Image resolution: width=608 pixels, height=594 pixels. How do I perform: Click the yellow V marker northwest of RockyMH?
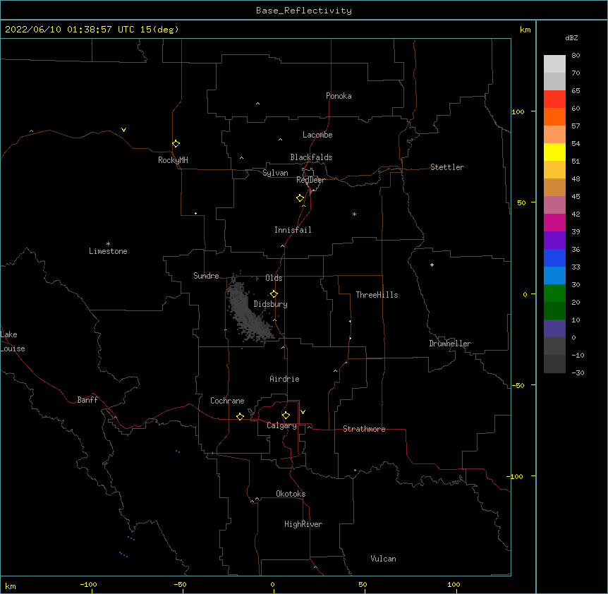coord(123,130)
